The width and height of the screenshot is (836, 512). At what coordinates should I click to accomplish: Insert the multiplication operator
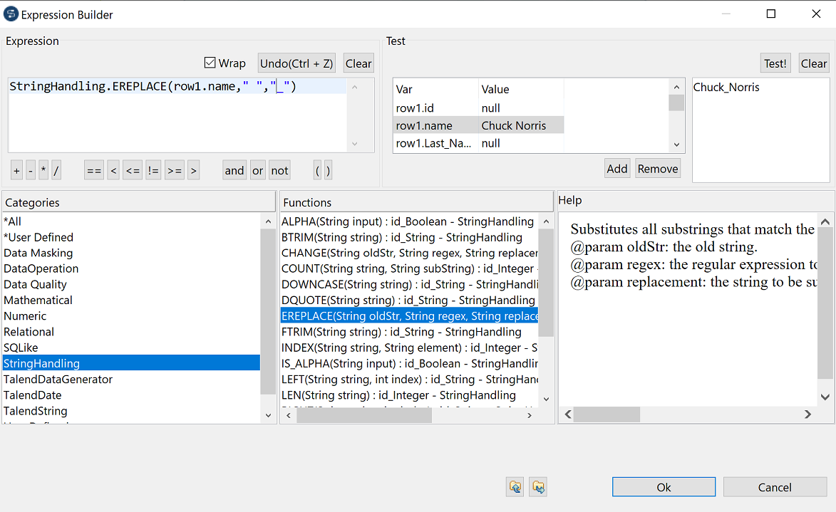(x=42, y=169)
